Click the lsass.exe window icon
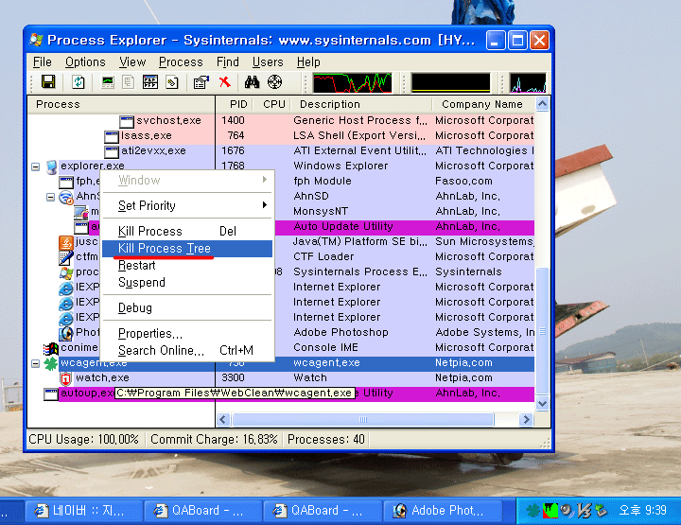Screen dimensions: 681x525 pos(112,137)
